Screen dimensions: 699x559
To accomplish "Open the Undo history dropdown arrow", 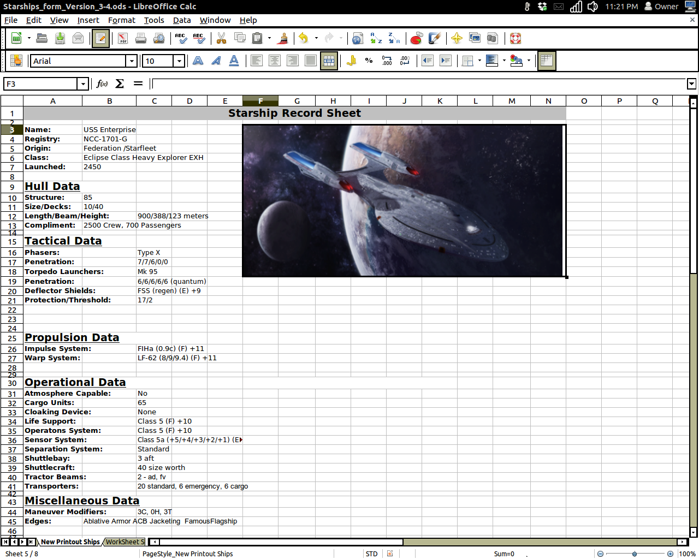I will (x=316, y=38).
